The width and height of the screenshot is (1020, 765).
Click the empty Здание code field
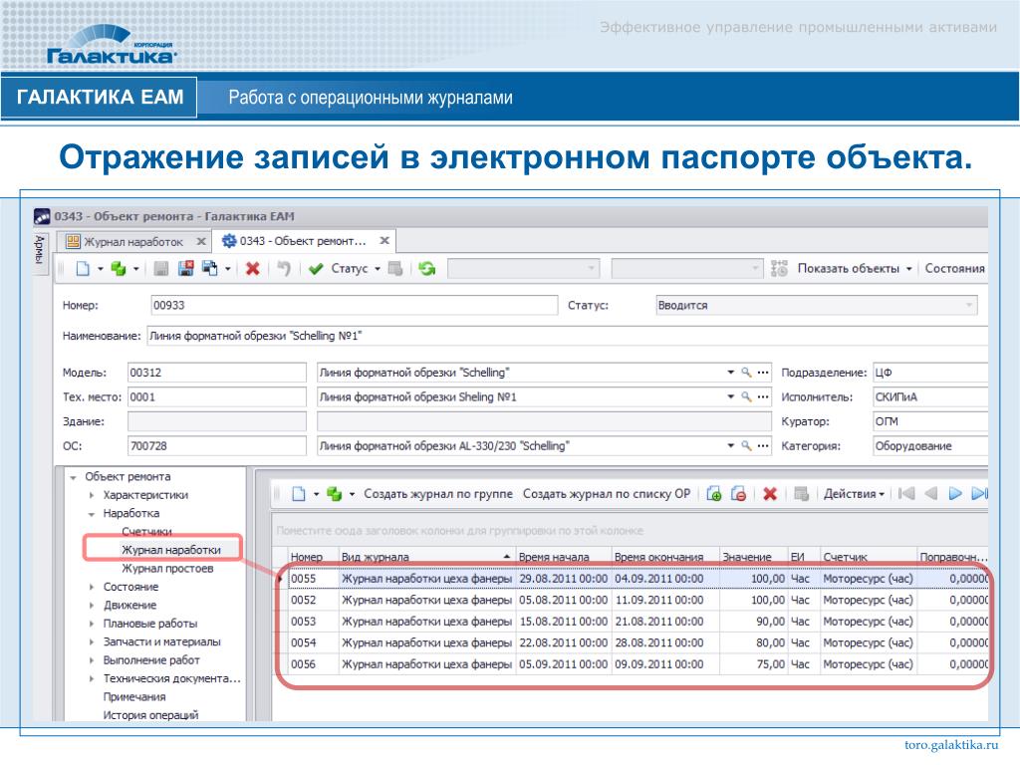point(216,421)
